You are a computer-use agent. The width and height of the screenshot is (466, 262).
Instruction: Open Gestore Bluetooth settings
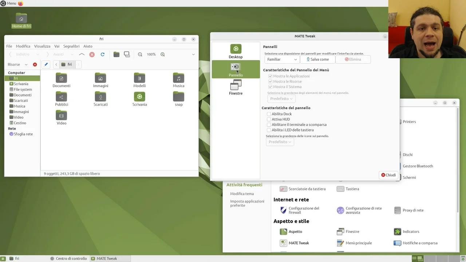tap(418, 166)
